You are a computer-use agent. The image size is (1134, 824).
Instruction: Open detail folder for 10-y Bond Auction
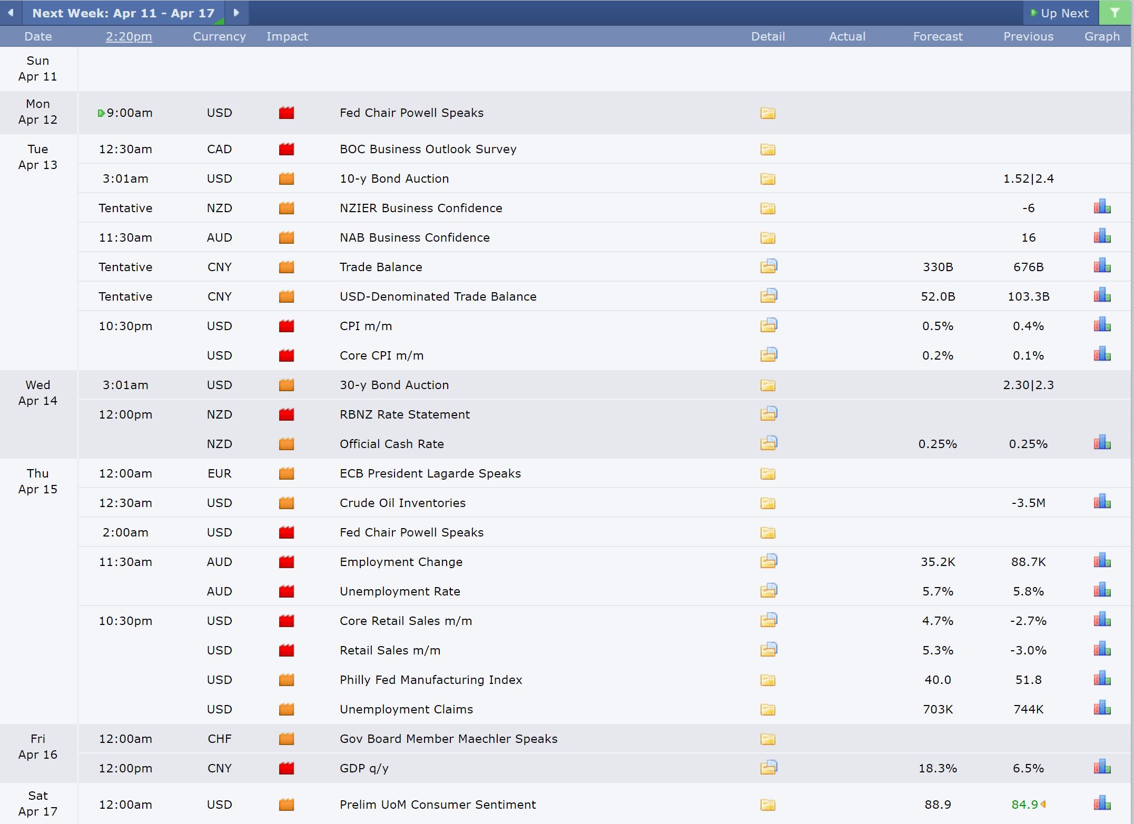point(768,179)
